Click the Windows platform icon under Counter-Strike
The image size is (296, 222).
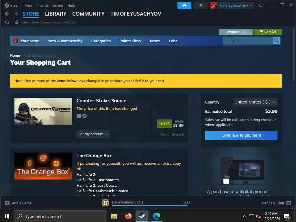[x=79, y=116]
